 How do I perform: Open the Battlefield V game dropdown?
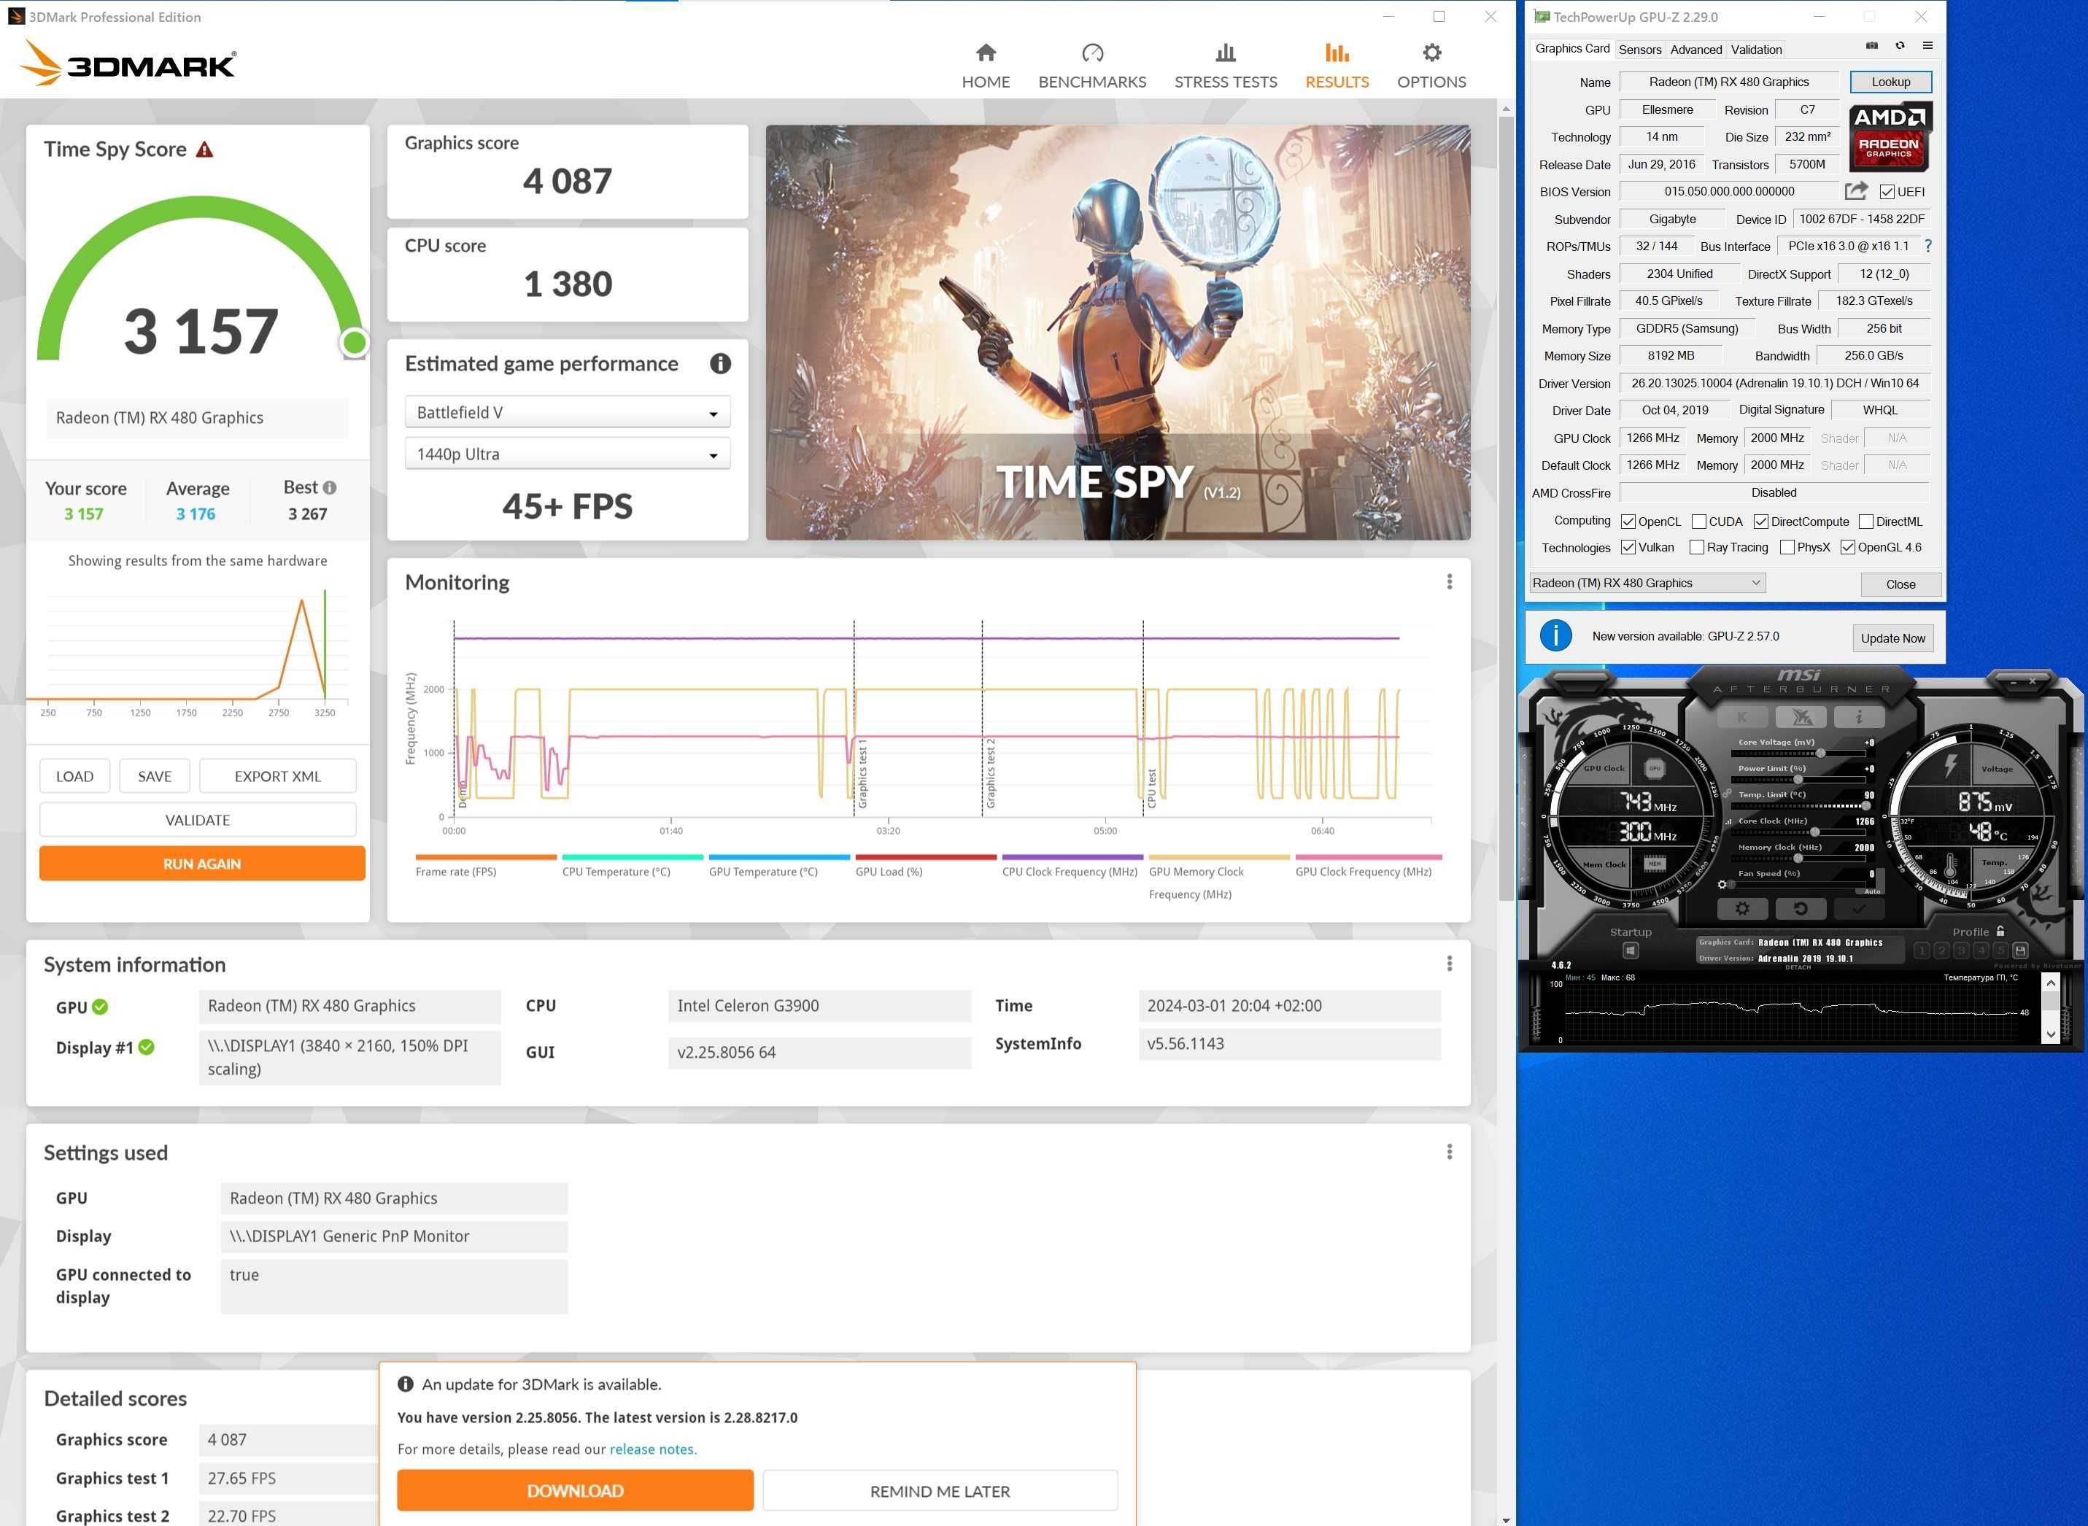(x=568, y=412)
